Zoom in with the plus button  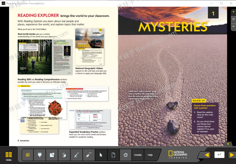233,12
